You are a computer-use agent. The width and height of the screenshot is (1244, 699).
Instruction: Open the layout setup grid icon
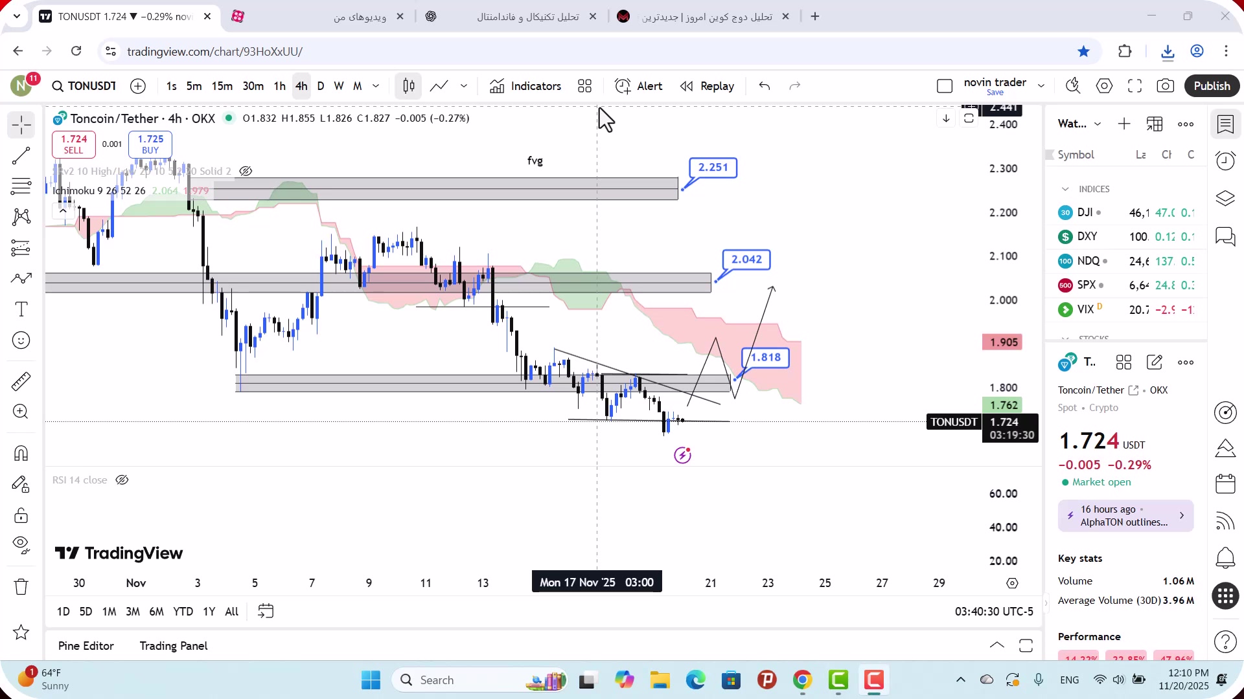[x=585, y=86]
